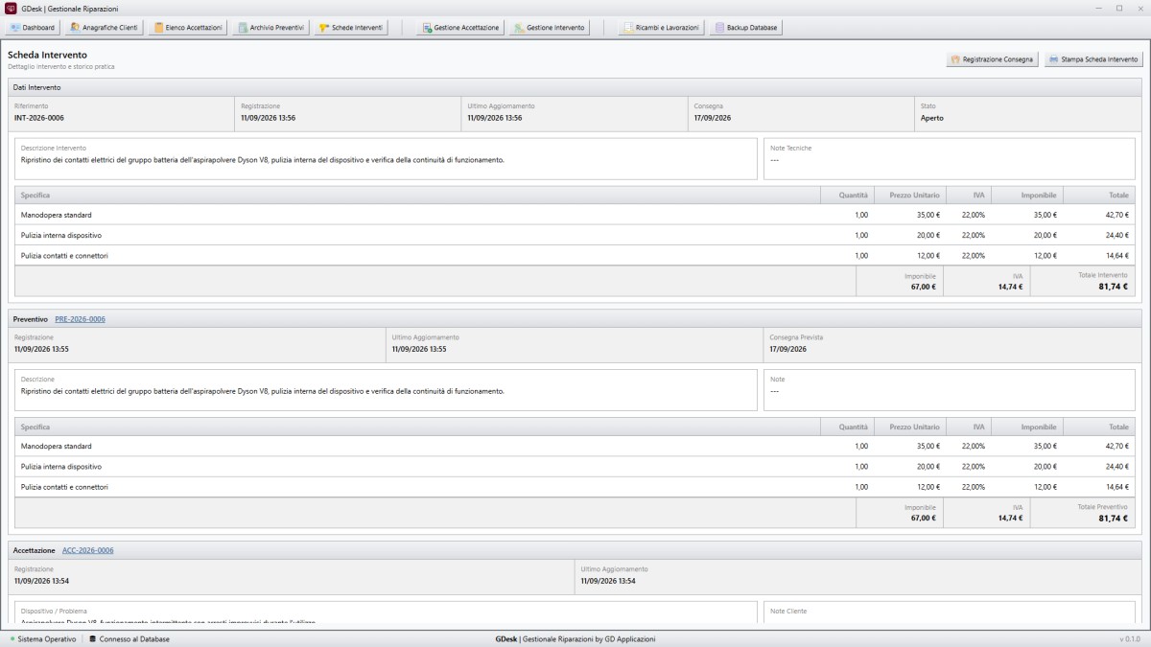Open Anagrafiche Clienti icon button
This screenshot has height=647, width=1151.
pos(76,28)
